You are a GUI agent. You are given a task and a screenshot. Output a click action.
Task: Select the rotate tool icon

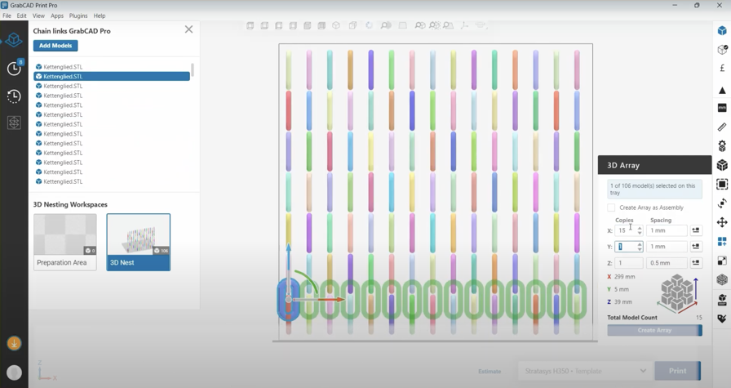722,203
